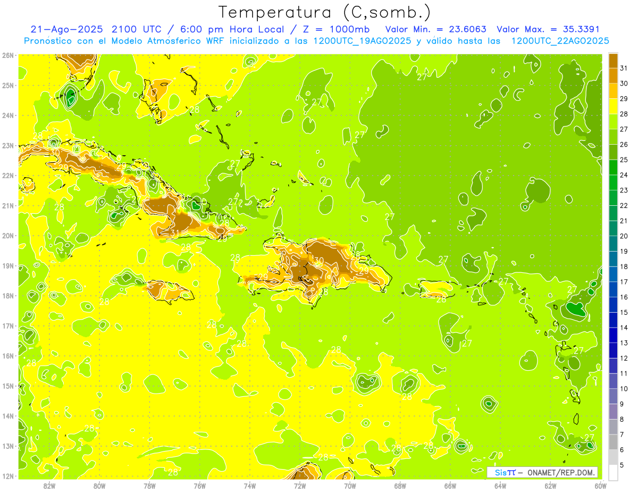The image size is (638, 493).
Task: Click the latitude axis label "22N"
Action: click(x=8, y=176)
